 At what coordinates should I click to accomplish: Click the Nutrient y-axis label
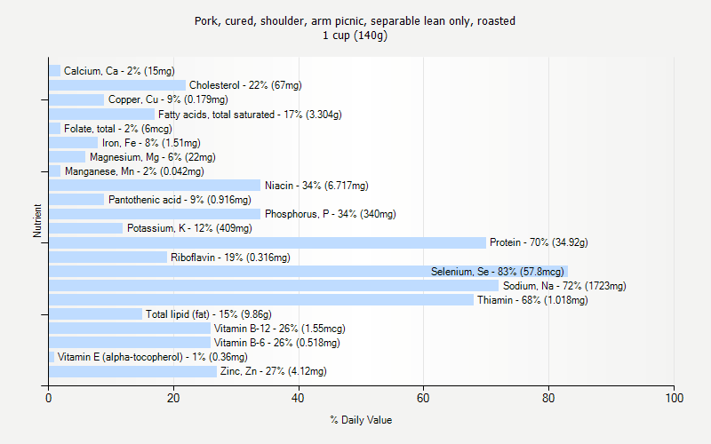pyautogui.click(x=37, y=221)
